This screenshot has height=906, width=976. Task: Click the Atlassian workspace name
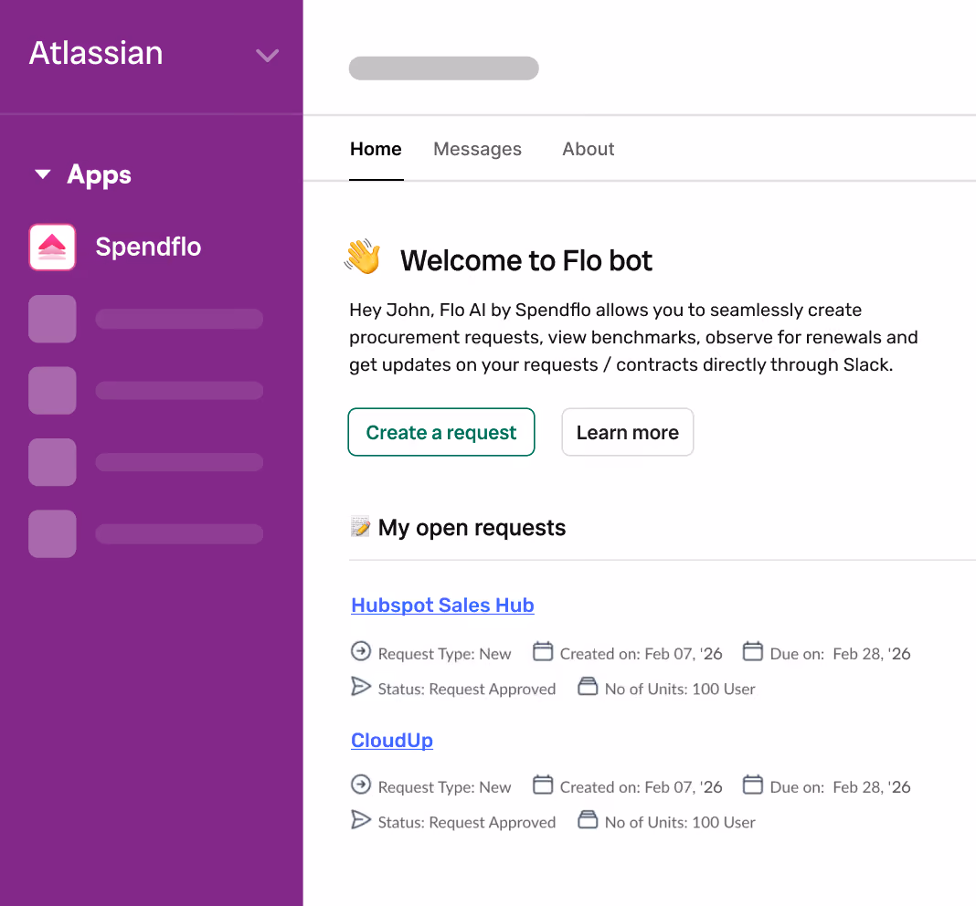pos(96,53)
